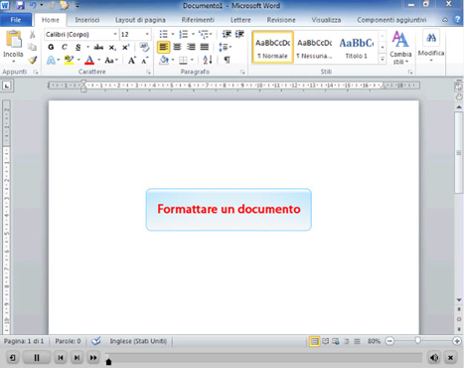
Task: Open text effects icon
Action: [51, 60]
